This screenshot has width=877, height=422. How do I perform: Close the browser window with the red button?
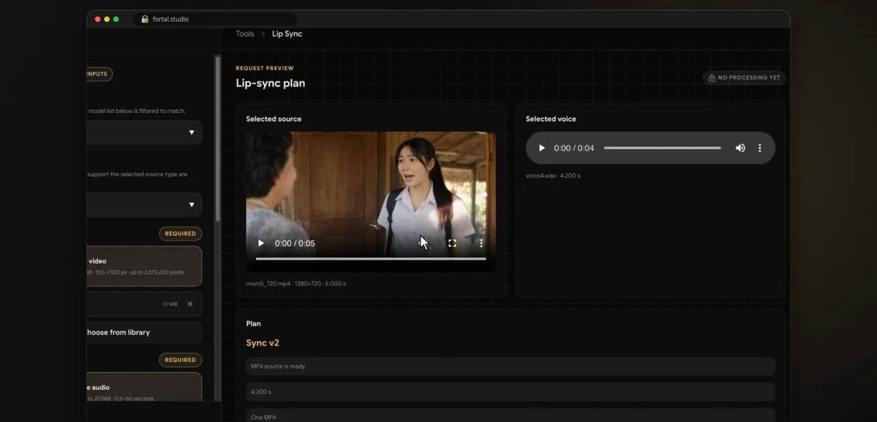97,19
